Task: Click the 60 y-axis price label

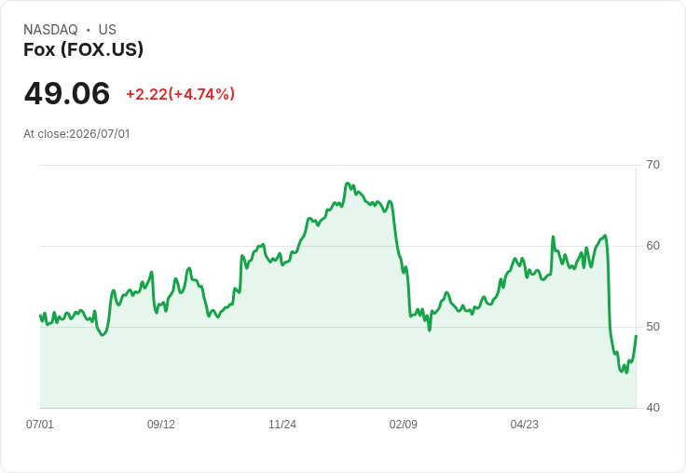Action: [x=652, y=246]
